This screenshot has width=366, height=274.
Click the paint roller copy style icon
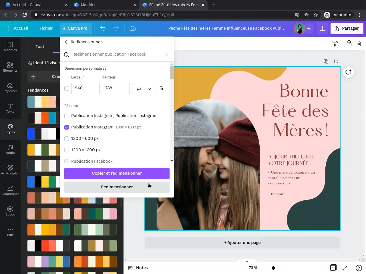pyautogui.click(x=335, y=44)
